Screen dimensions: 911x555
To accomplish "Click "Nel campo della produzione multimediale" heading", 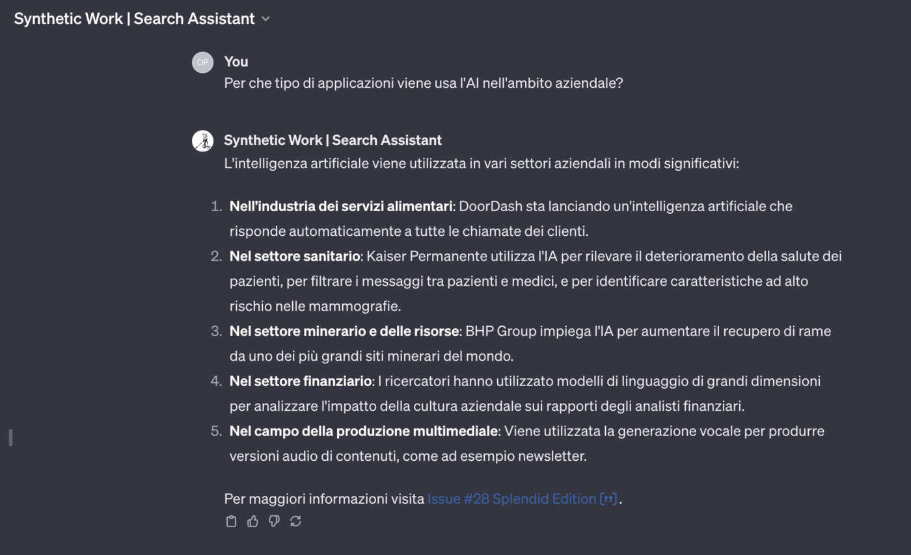I will click(x=364, y=431).
